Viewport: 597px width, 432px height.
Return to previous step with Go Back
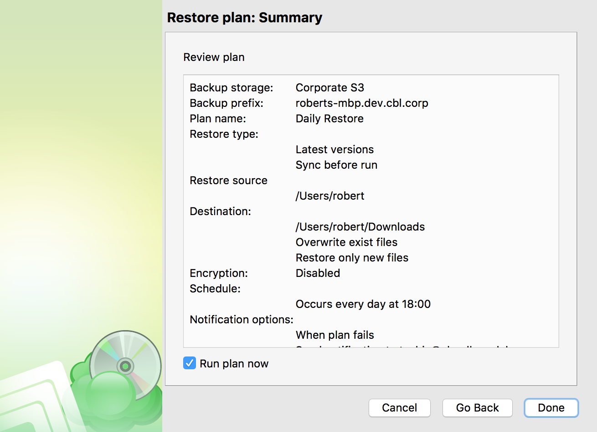pos(478,408)
